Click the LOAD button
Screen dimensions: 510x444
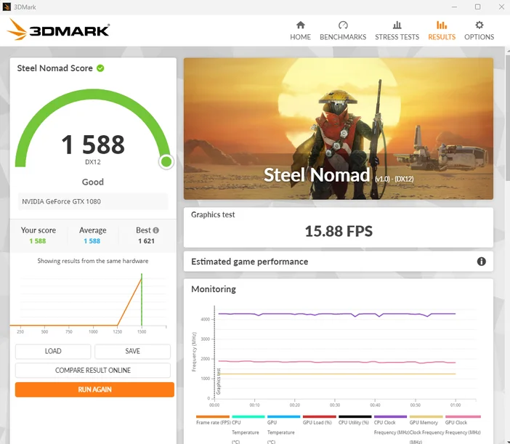[53, 351]
